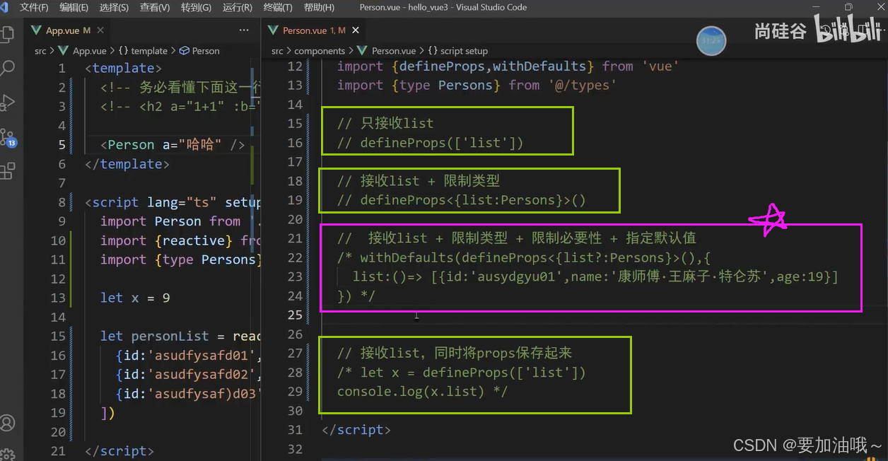Click line number 31 in Person.vue editor
This screenshot has height=461, width=888.
coord(295,429)
